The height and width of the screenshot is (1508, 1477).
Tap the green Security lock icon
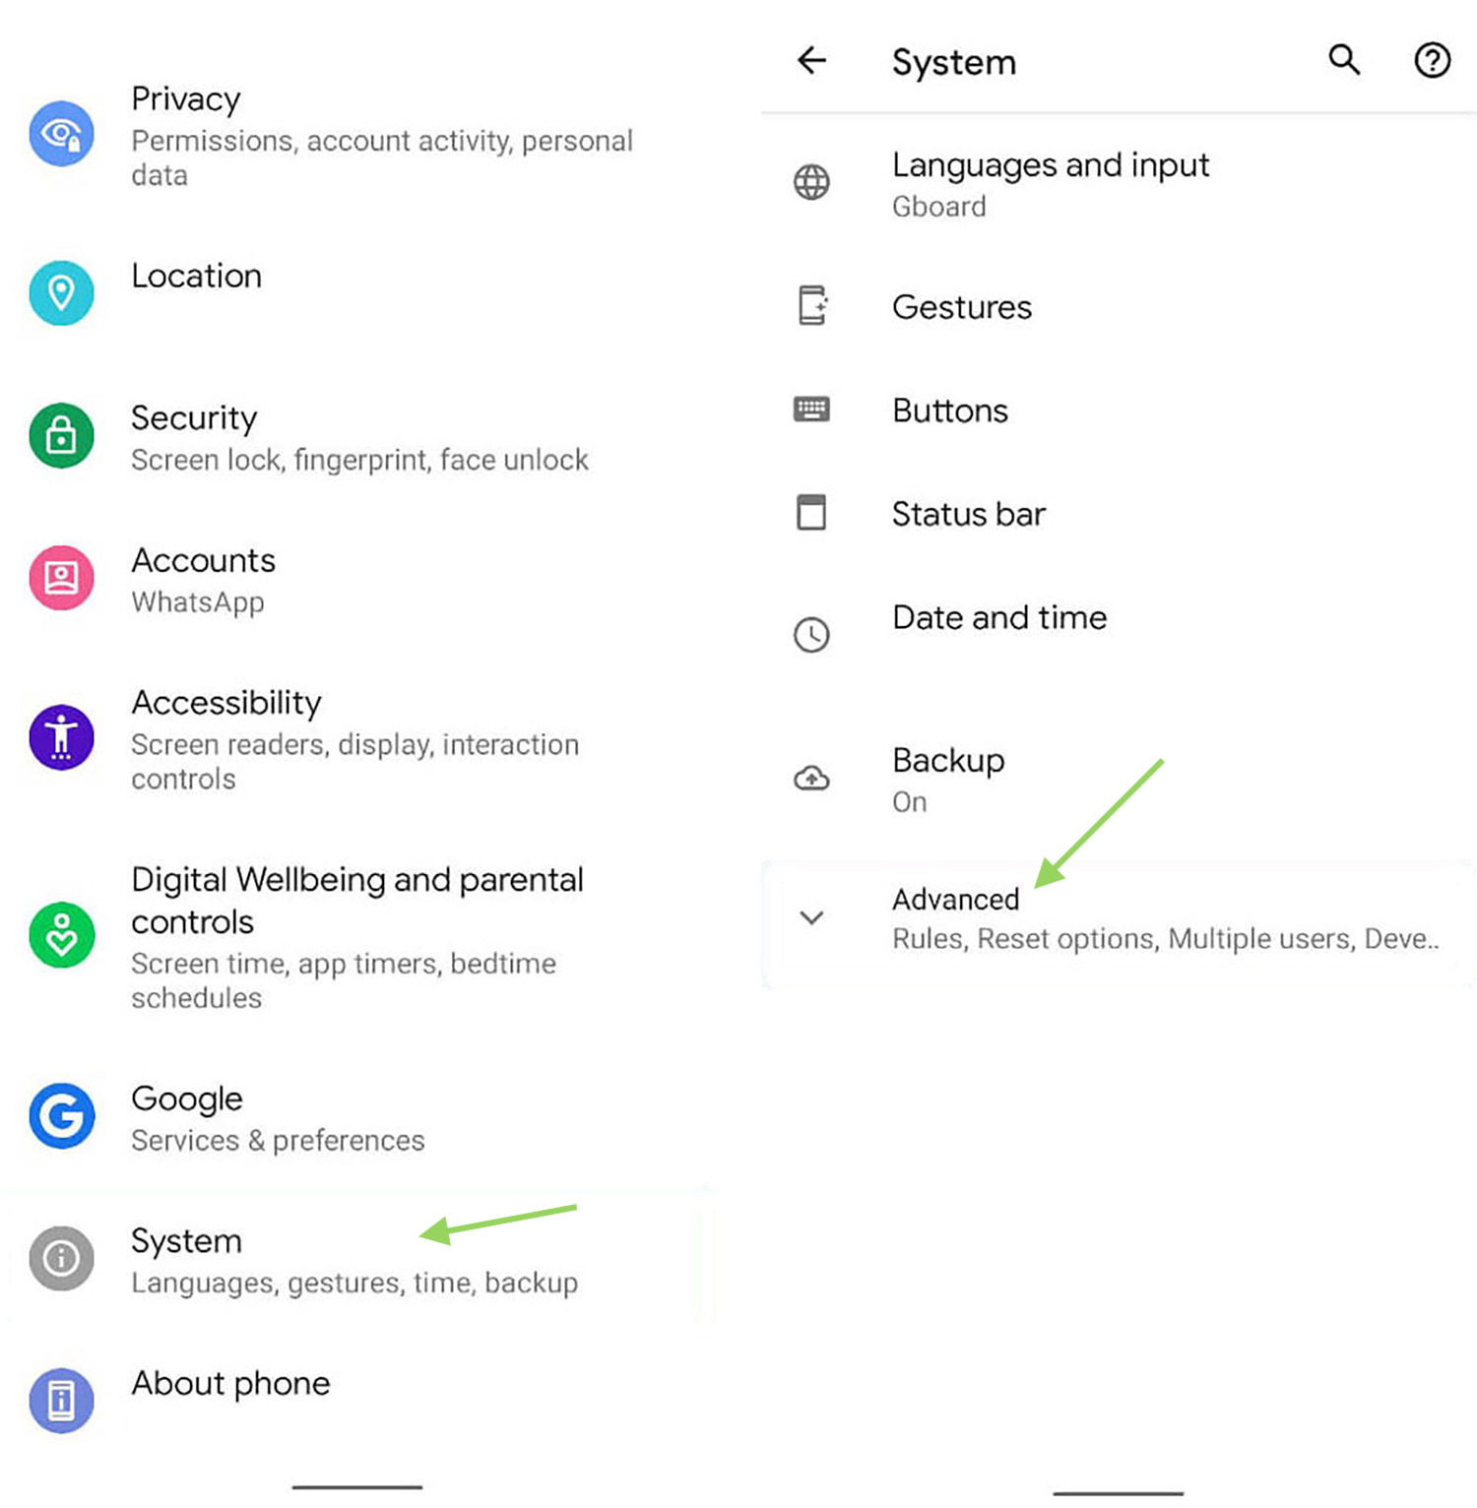(61, 435)
